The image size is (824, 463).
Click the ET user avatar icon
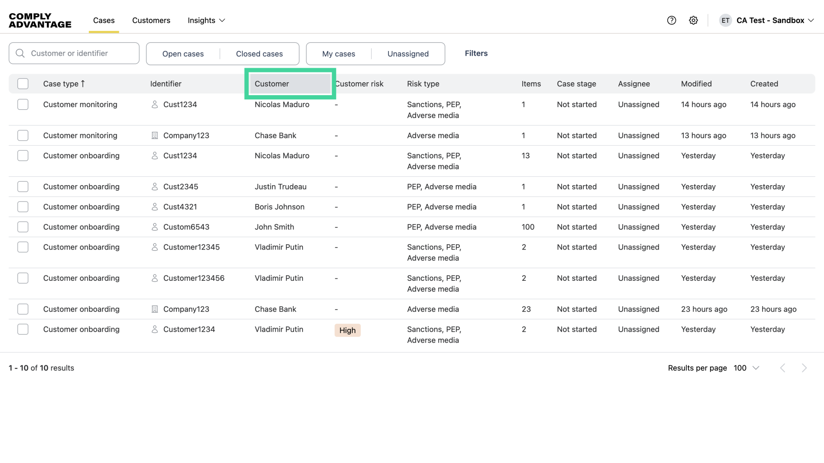tap(725, 20)
